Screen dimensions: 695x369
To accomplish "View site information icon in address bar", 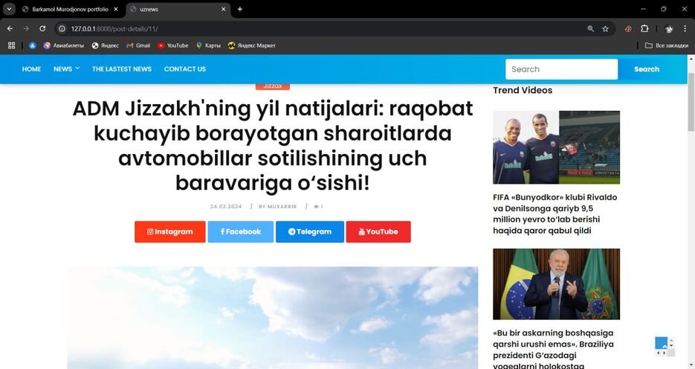I will pos(62,28).
